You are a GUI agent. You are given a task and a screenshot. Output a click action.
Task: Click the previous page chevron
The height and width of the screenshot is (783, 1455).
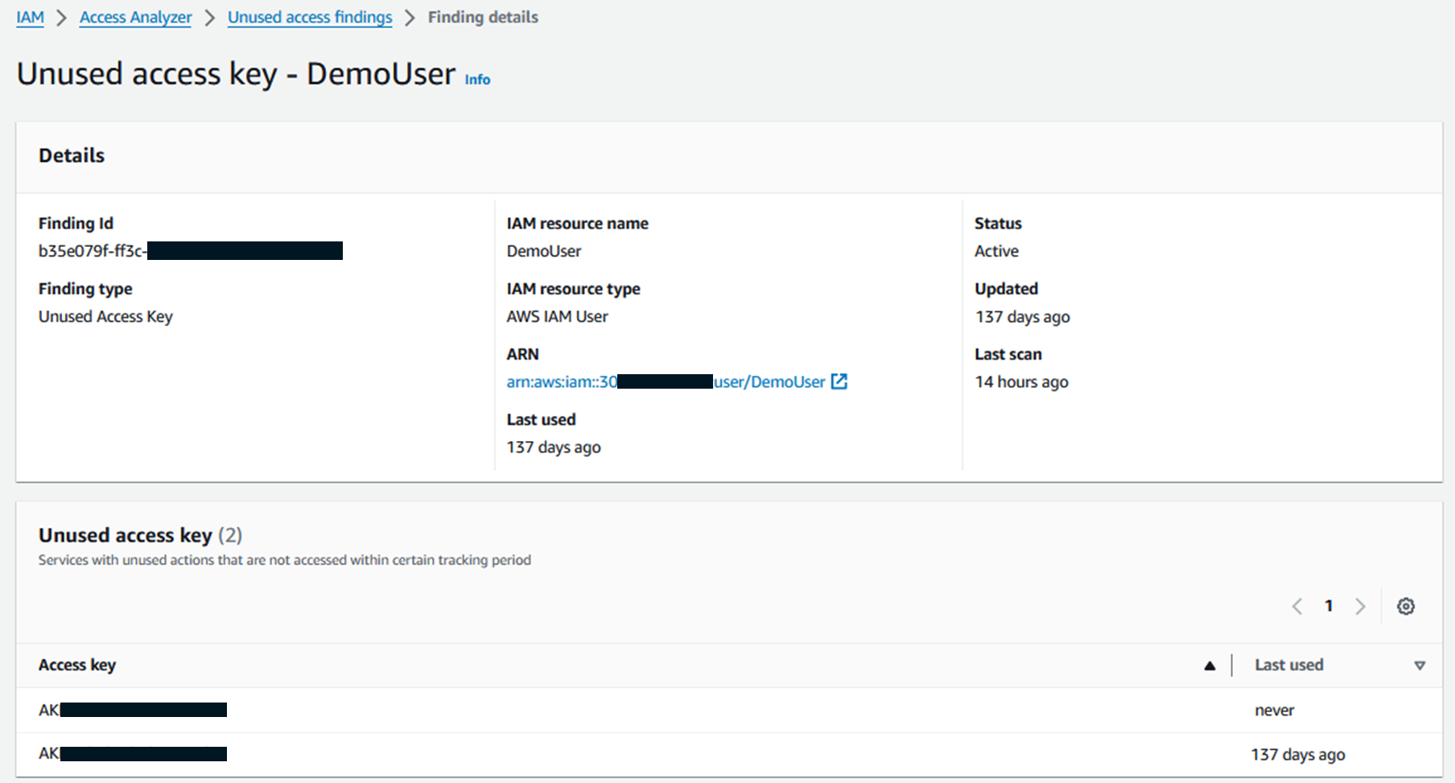tap(1296, 606)
